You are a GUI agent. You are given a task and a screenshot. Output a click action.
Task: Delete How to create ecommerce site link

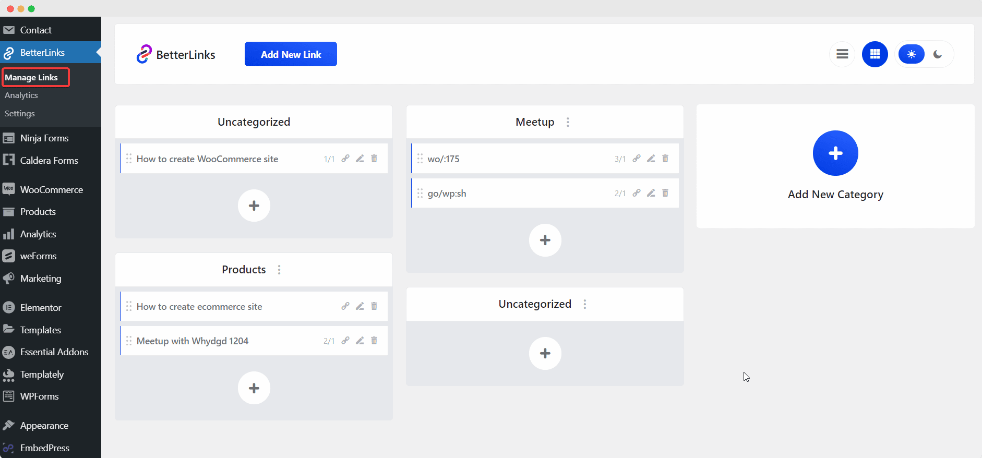pyautogui.click(x=374, y=306)
